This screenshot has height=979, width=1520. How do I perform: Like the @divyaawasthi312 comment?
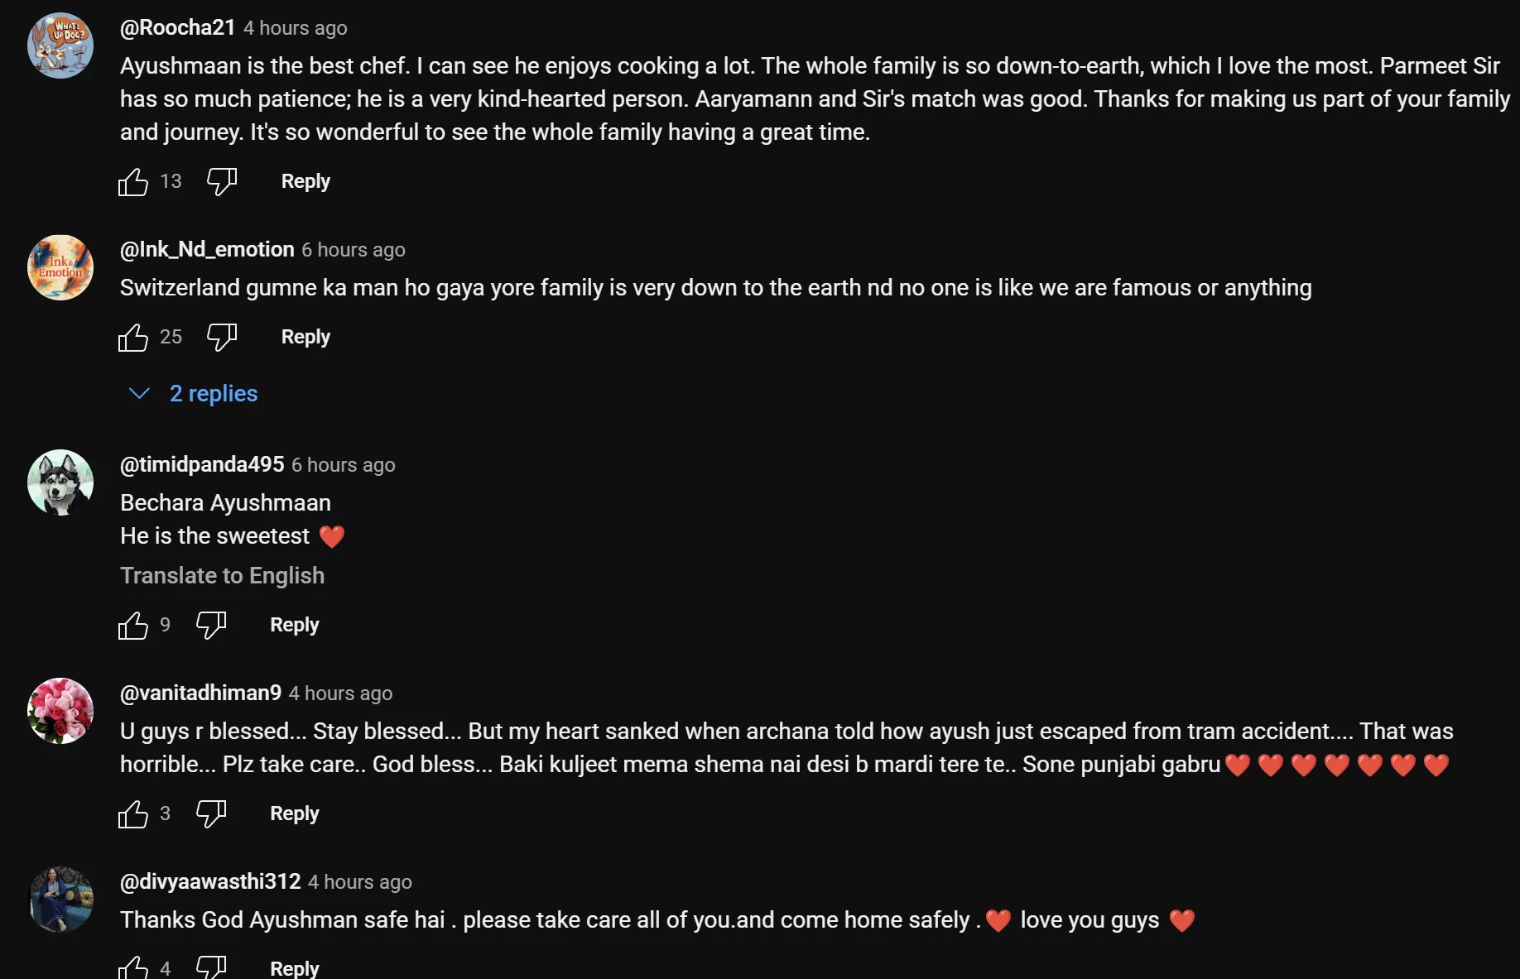[133, 967]
